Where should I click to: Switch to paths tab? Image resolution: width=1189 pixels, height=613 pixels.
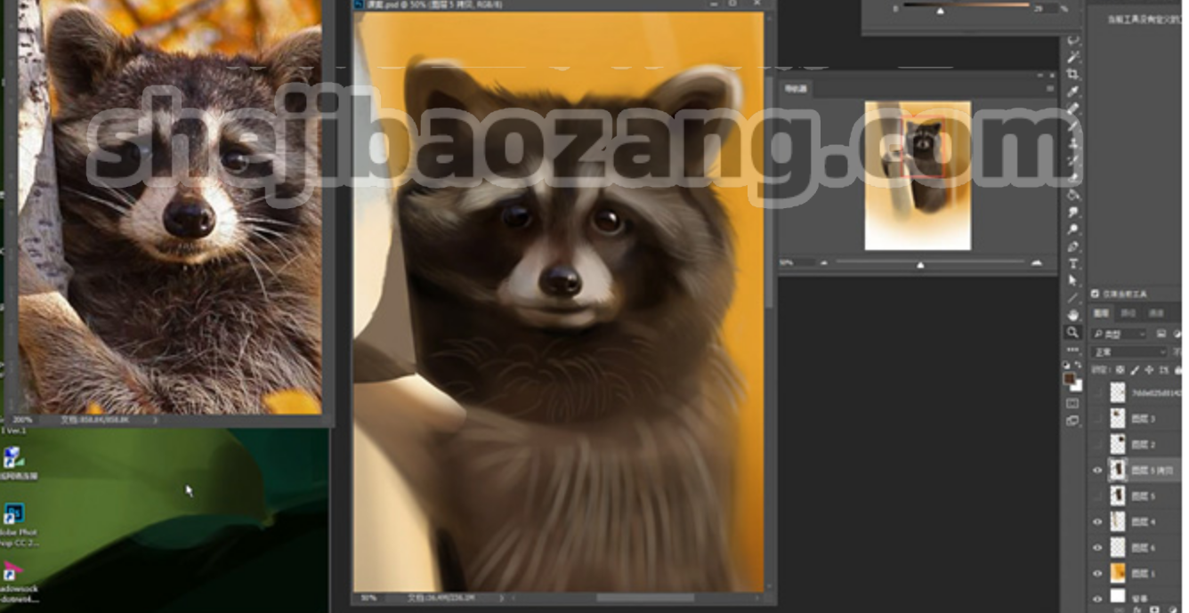(x=1128, y=313)
